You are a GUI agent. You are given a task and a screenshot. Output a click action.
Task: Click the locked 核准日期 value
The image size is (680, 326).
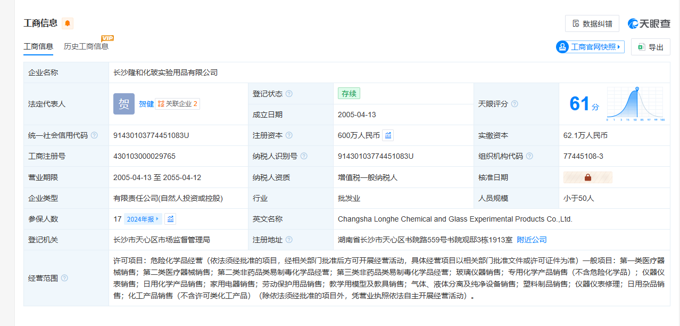[x=588, y=177]
